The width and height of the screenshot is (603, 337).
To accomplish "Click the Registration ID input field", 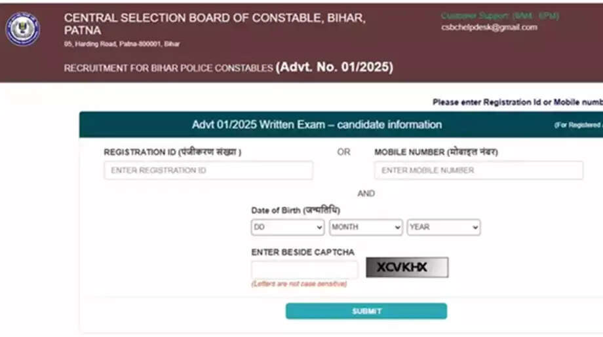I will [x=208, y=170].
